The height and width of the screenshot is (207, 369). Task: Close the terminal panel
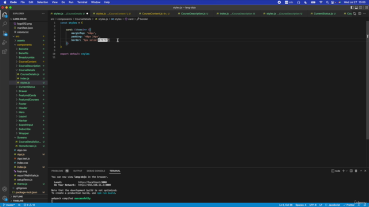point(365,171)
